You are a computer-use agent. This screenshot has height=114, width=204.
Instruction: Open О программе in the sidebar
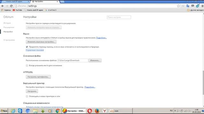pyautogui.click(x=9, y=40)
